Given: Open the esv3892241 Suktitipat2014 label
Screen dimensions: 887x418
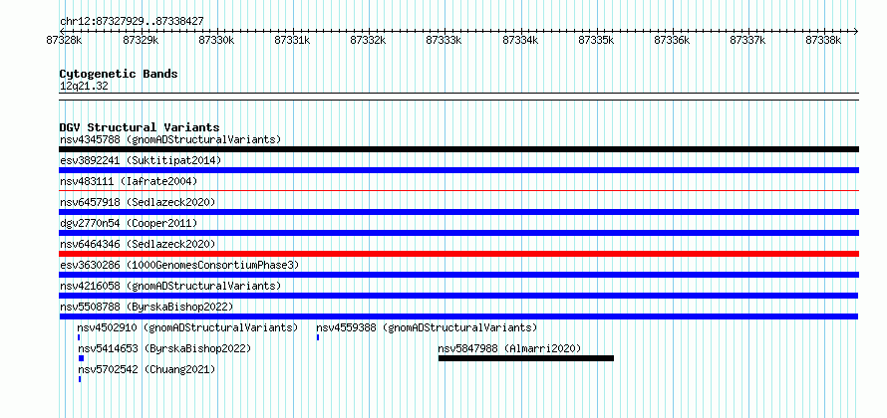Looking at the screenshot, I should click(141, 160).
